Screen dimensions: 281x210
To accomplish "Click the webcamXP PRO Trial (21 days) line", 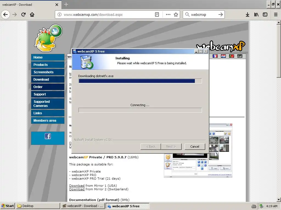I will [x=95, y=179].
